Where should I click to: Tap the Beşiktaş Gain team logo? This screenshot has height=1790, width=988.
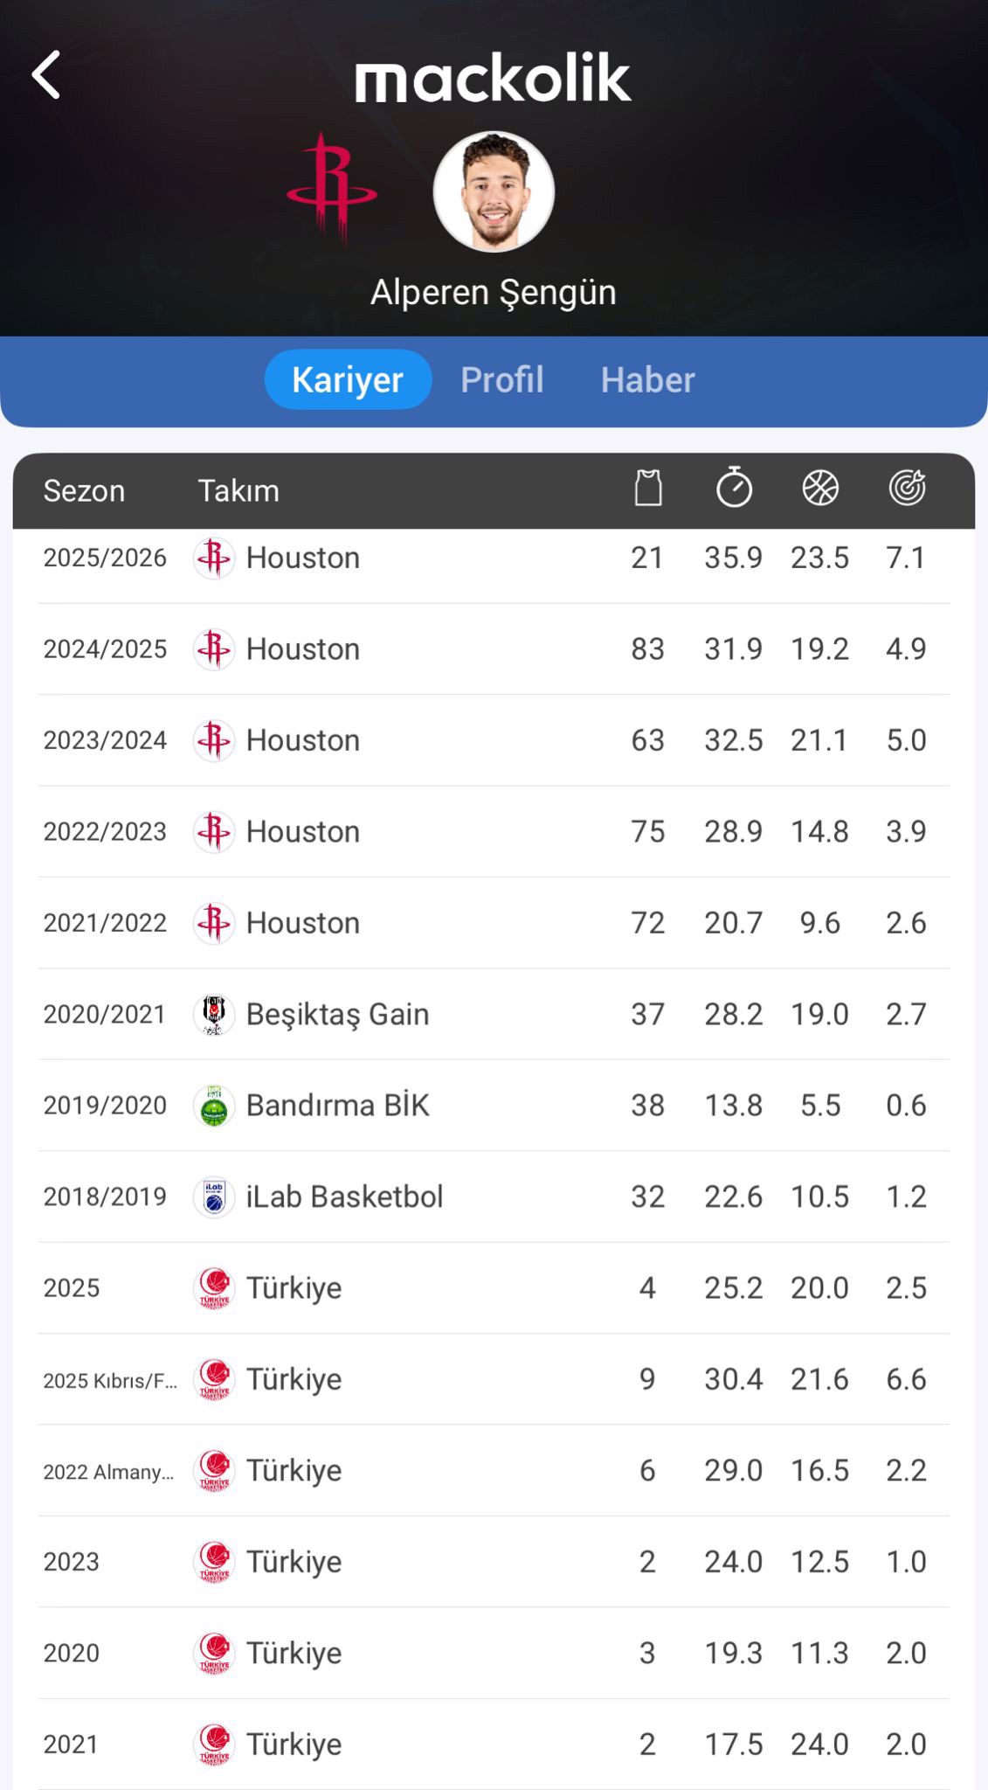click(x=213, y=1014)
